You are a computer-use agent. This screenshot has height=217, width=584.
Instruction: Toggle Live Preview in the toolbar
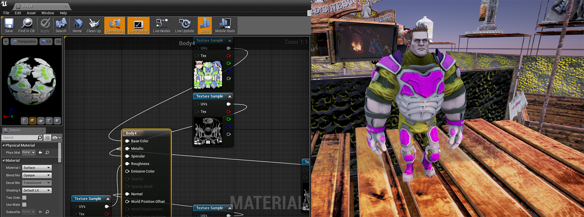(138, 25)
